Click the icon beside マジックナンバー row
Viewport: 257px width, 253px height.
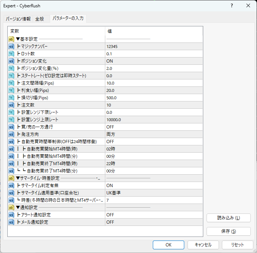[11, 46]
